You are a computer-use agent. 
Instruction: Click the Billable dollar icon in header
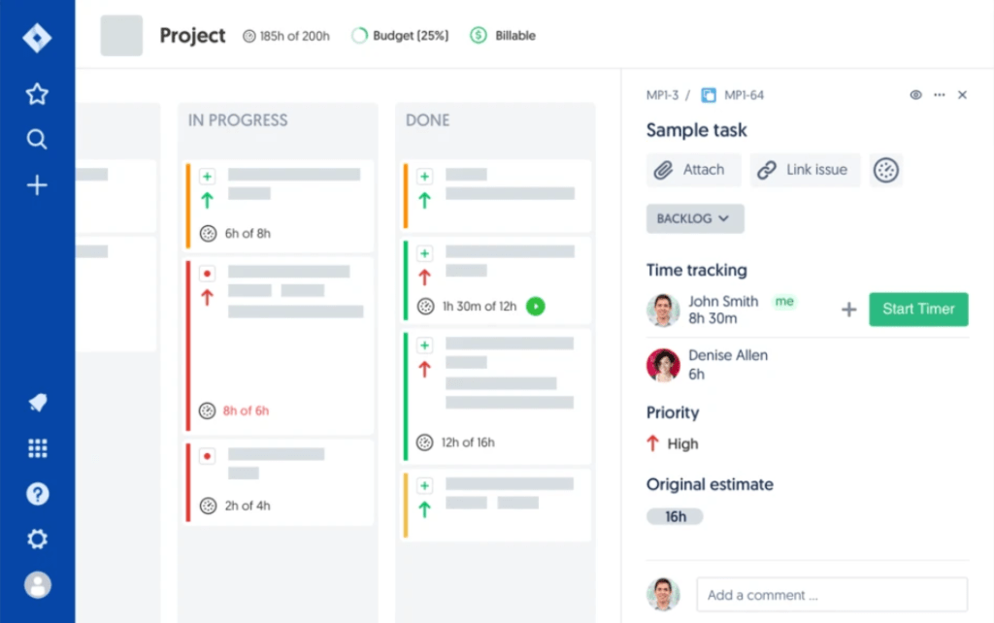coord(477,35)
